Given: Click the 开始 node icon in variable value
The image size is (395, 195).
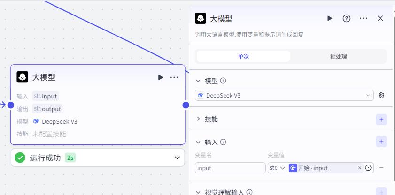Looking at the screenshot, I should (293, 168).
